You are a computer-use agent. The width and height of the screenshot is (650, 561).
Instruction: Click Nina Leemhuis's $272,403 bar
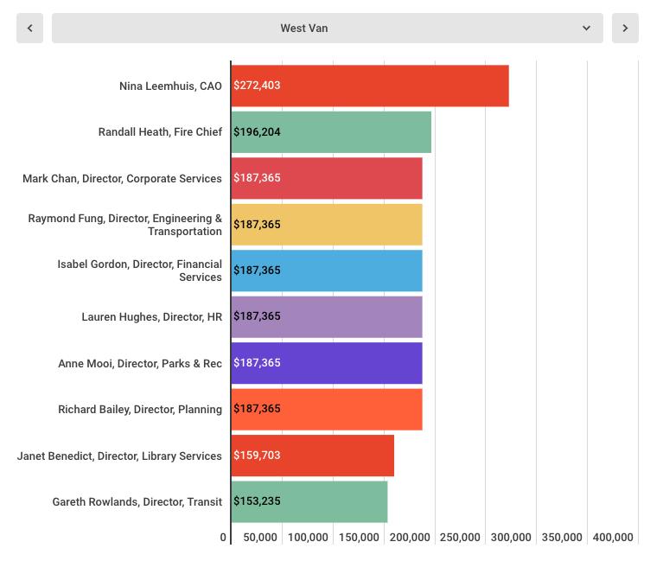point(370,86)
